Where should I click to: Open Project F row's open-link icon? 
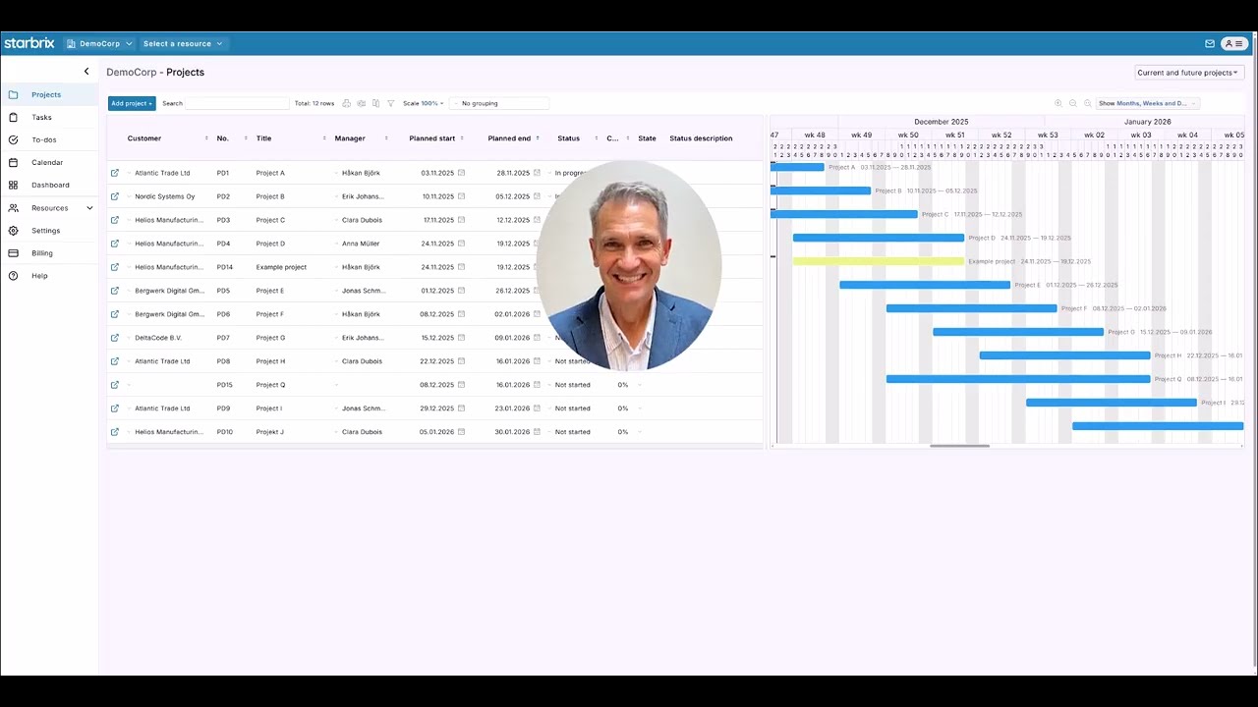click(115, 314)
